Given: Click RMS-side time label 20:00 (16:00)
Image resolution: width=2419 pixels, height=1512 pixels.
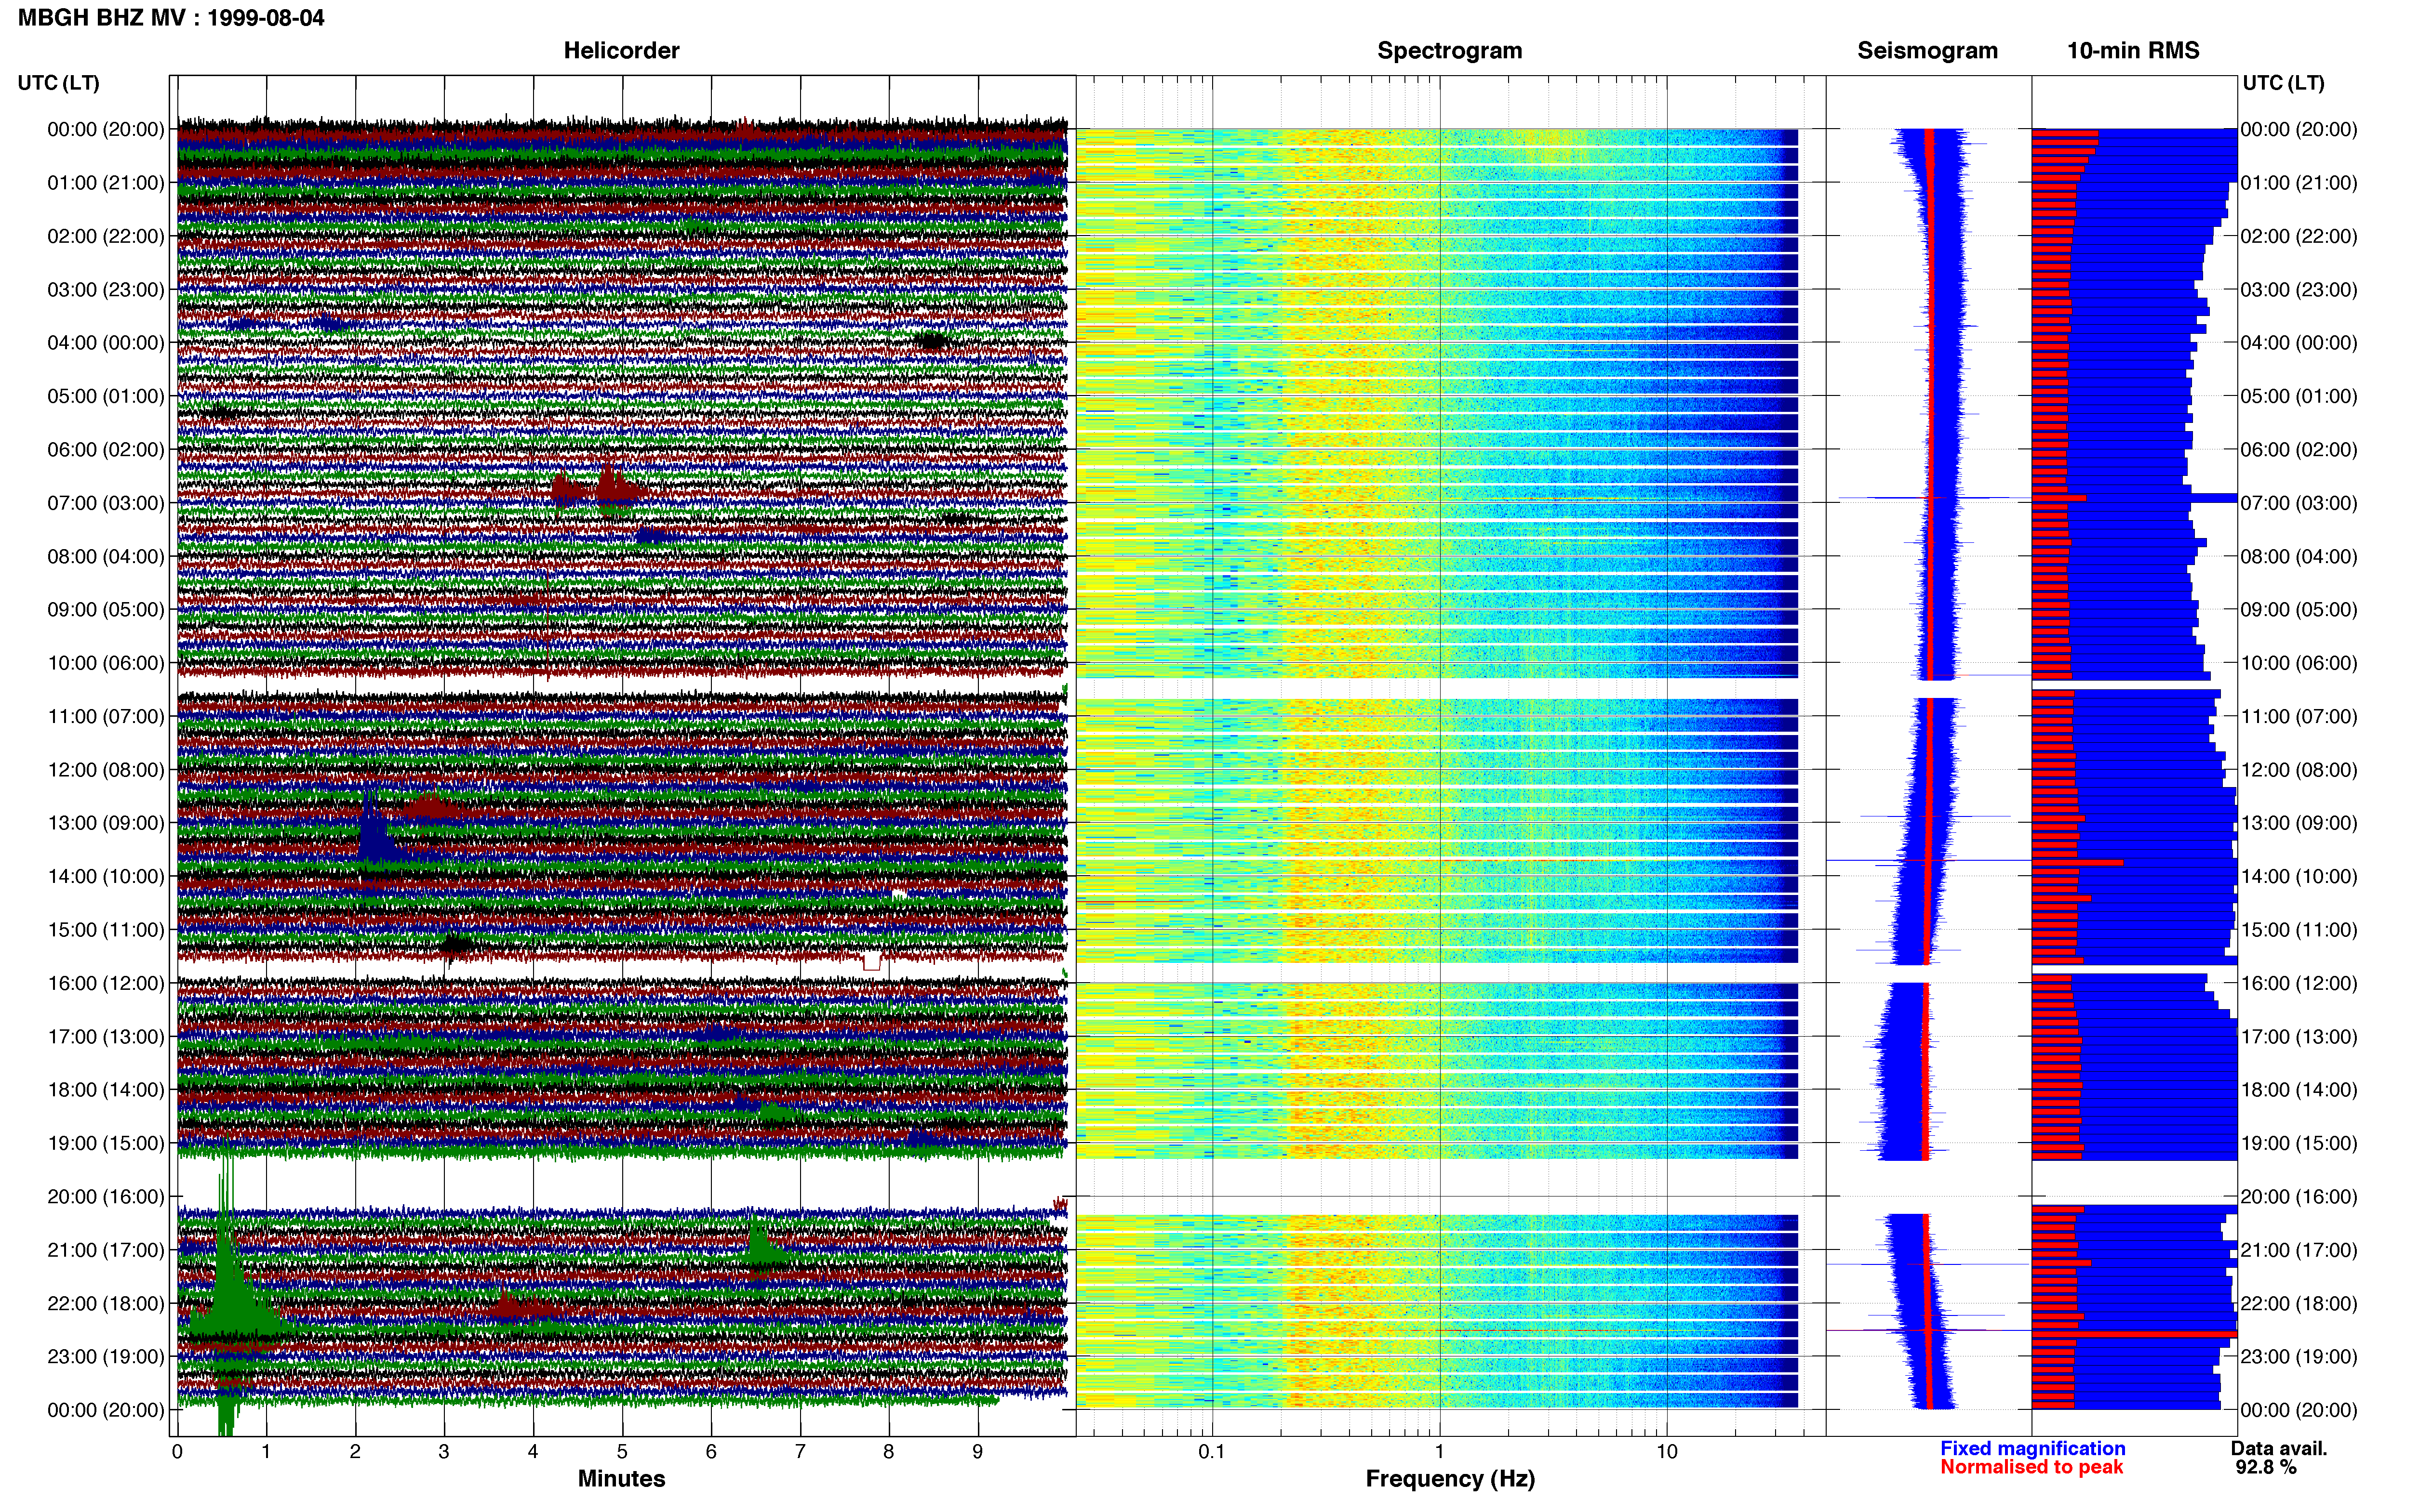Looking at the screenshot, I should [2299, 1196].
